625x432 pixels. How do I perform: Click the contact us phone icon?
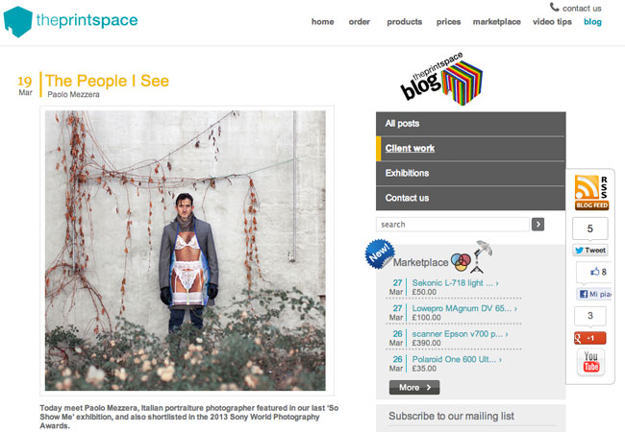click(x=555, y=7)
